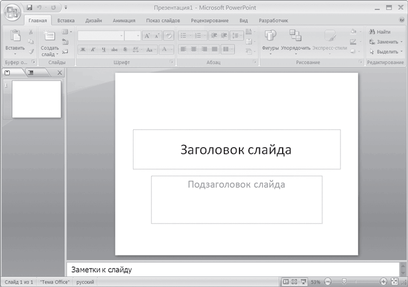Open the Рецензирование tab

[x=210, y=20]
